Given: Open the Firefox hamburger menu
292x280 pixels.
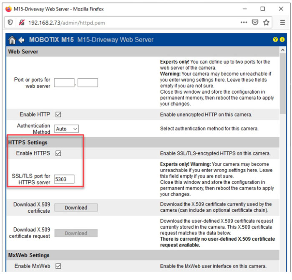Looking at the screenshot, I should (x=282, y=23).
